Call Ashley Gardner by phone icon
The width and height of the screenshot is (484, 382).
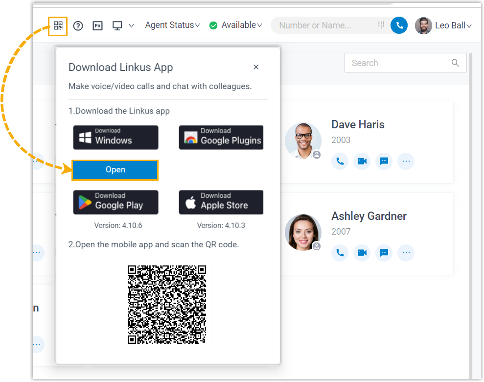(340, 253)
